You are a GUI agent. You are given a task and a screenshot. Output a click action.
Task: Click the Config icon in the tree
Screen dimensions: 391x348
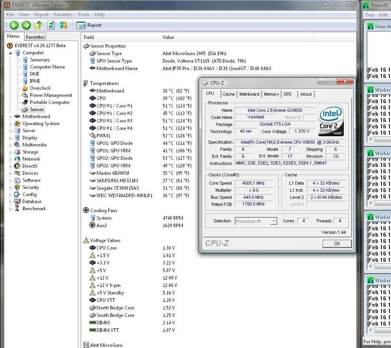tap(17, 194)
